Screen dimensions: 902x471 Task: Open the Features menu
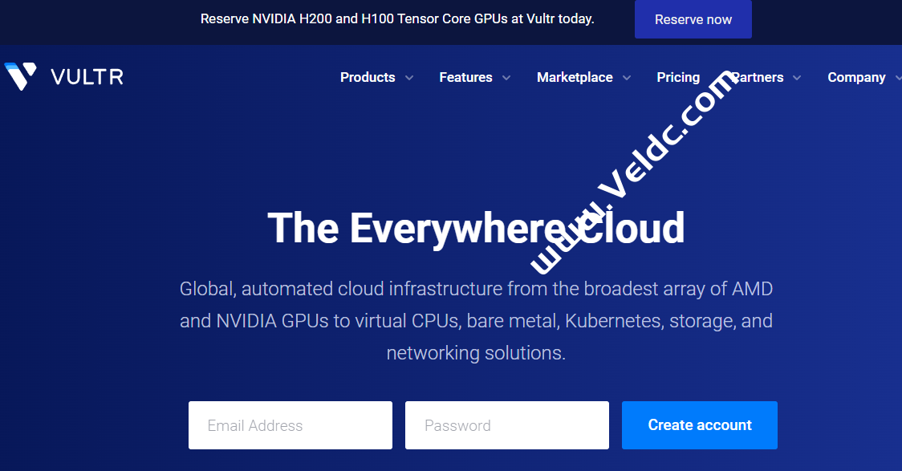click(x=465, y=77)
